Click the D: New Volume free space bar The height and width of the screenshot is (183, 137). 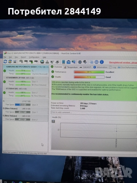tap(23, 112)
